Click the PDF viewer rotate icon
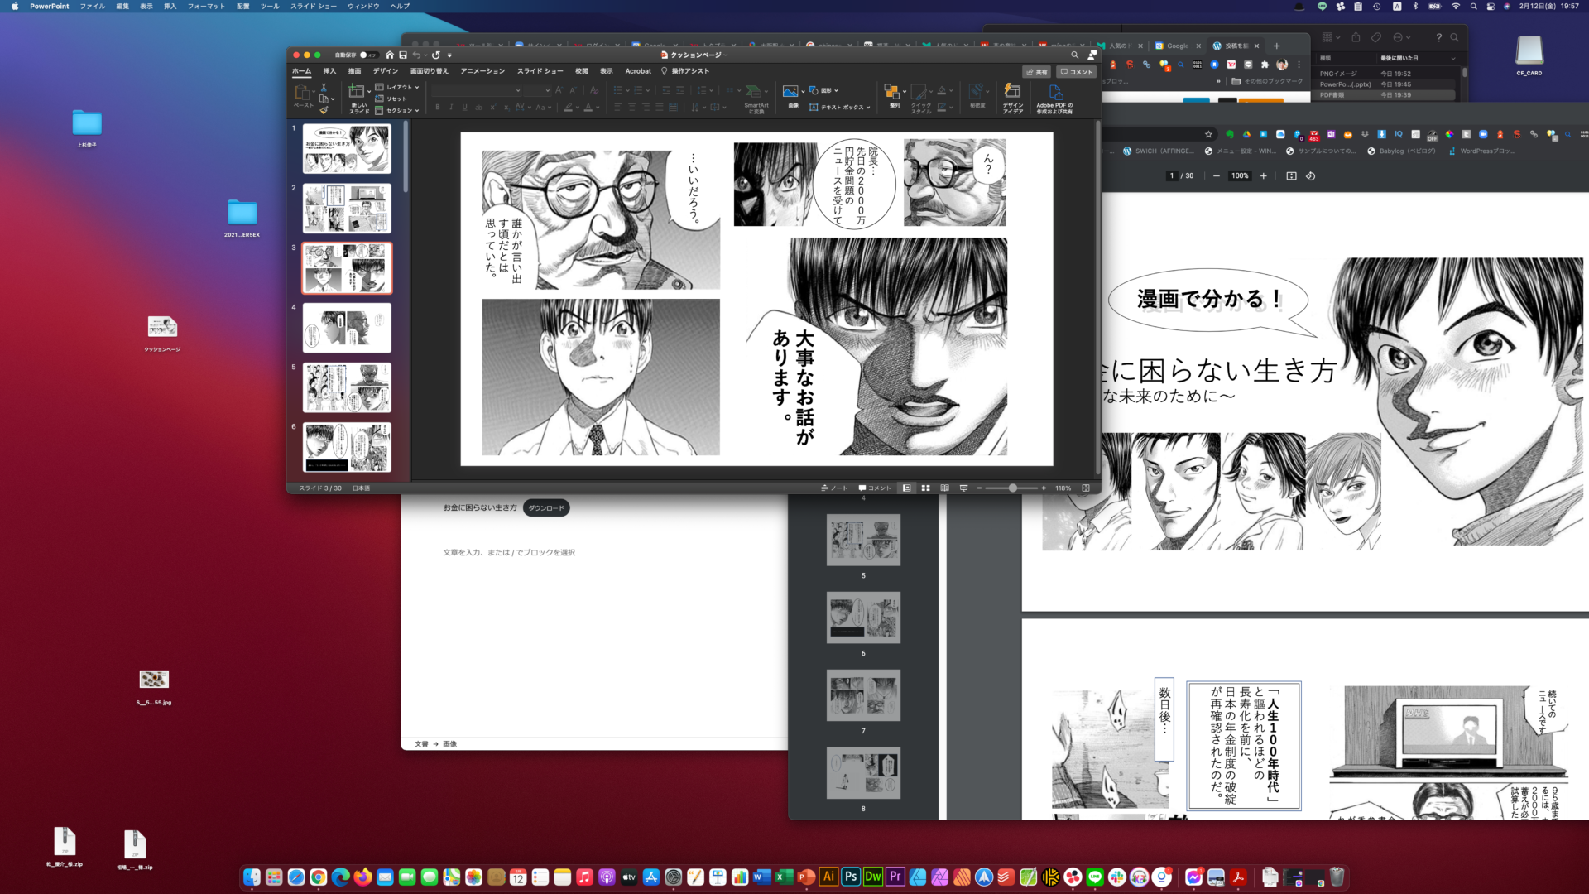This screenshot has width=1589, height=894. point(1310,176)
